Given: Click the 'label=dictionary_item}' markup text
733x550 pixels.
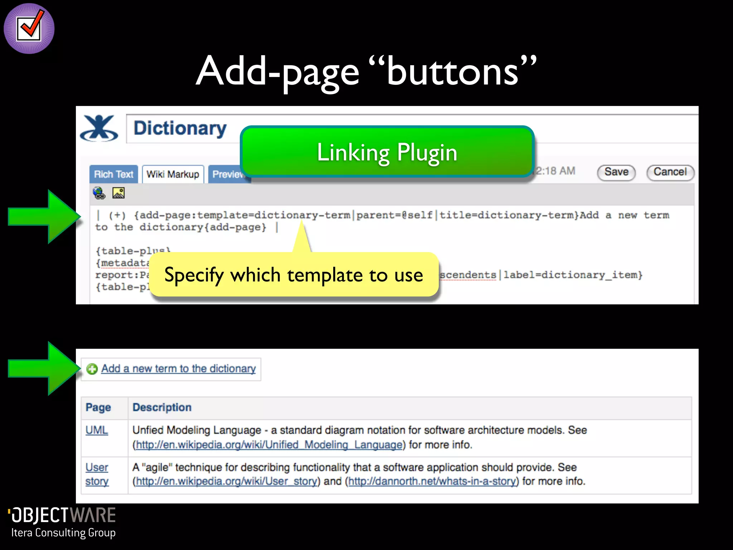Looking at the screenshot, I should 573,275.
